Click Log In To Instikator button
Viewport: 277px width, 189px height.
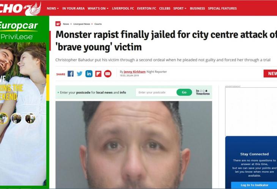pyautogui.click(x=254, y=185)
